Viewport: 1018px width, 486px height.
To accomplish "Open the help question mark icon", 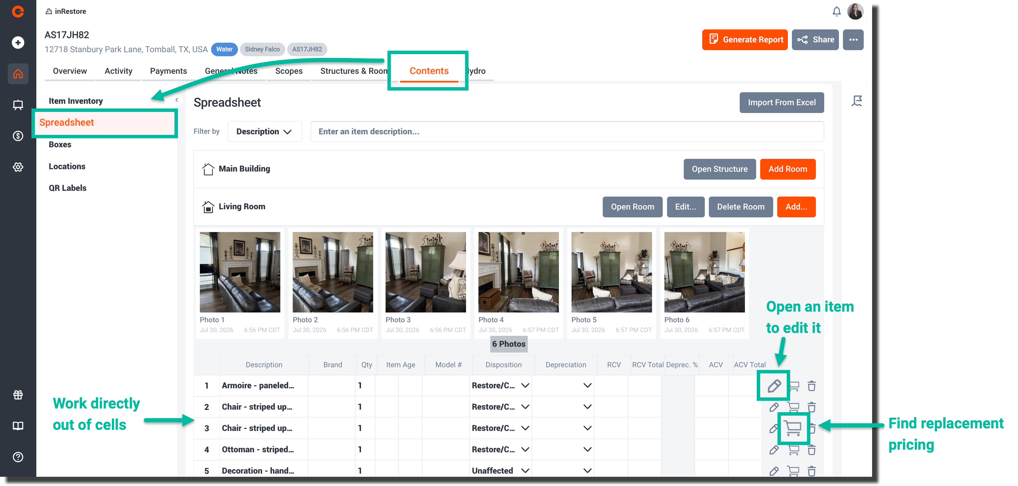I will pyautogui.click(x=18, y=457).
